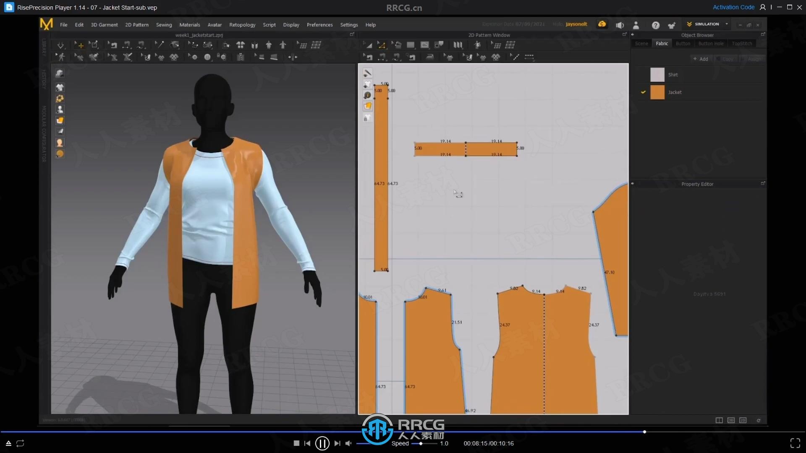806x453 pixels.
Task: Undock the Object Browser panel
Action: point(763,34)
